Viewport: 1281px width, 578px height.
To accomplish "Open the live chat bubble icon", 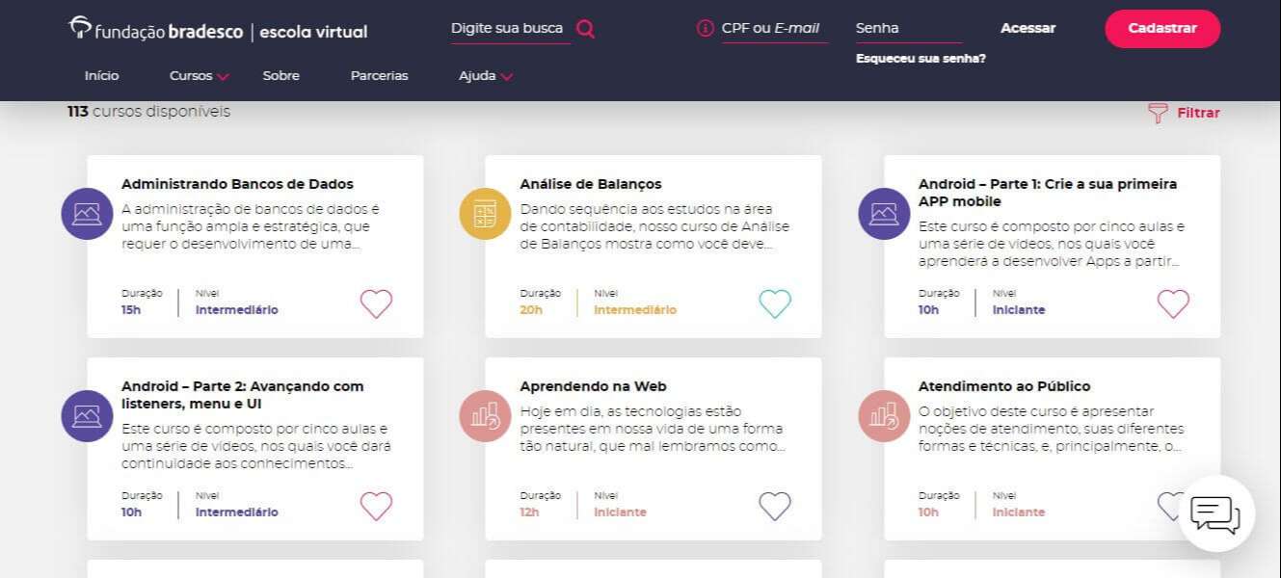I will (1215, 513).
